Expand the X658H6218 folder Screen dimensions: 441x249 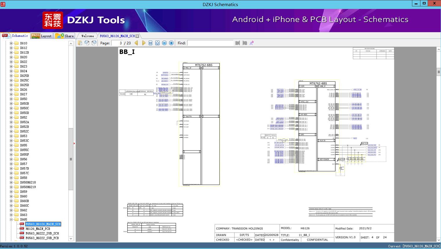[11, 182]
